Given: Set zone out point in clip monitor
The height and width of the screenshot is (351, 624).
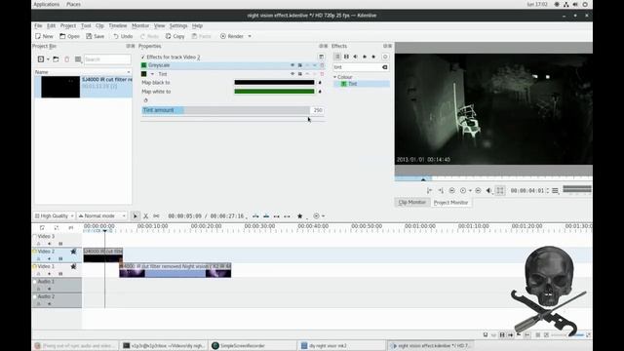Looking at the screenshot, I should (441, 191).
